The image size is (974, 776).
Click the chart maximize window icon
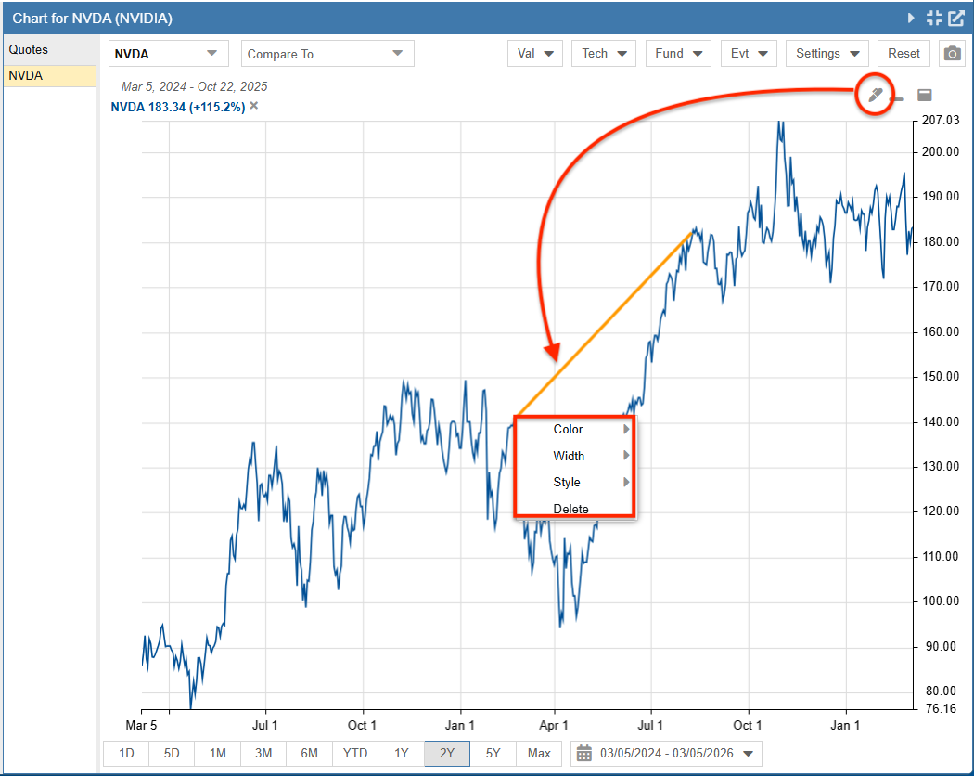point(924,95)
